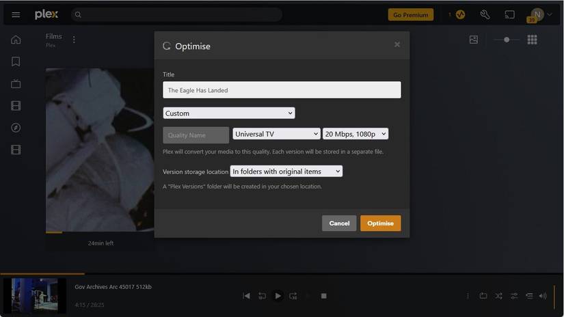
Task: Skip back 10 seconds in player
Action: pyautogui.click(x=263, y=296)
